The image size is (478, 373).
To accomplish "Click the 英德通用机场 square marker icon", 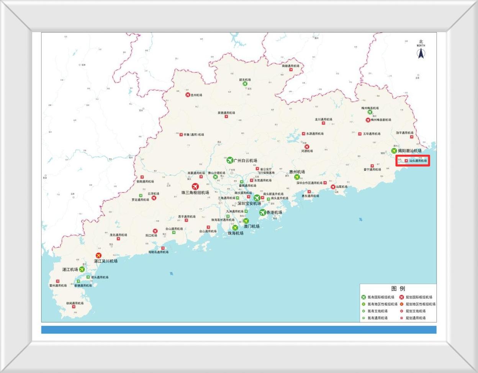I will (226, 117).
